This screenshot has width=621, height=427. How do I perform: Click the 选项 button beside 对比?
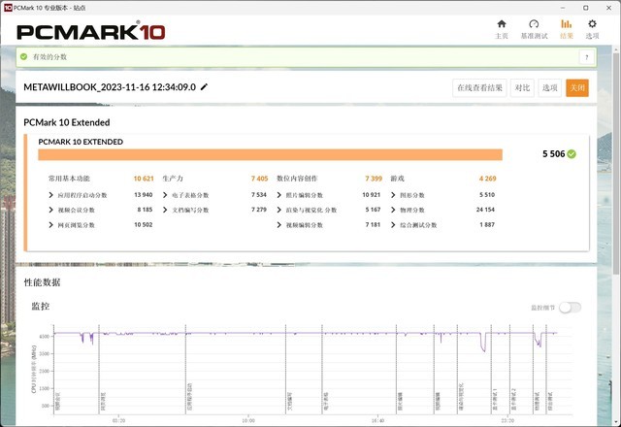click(549, 88)
